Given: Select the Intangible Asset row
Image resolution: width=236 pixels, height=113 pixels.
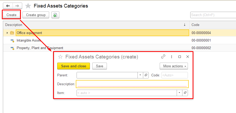Looking at the screenshot, I should click(x=29, y=41).
